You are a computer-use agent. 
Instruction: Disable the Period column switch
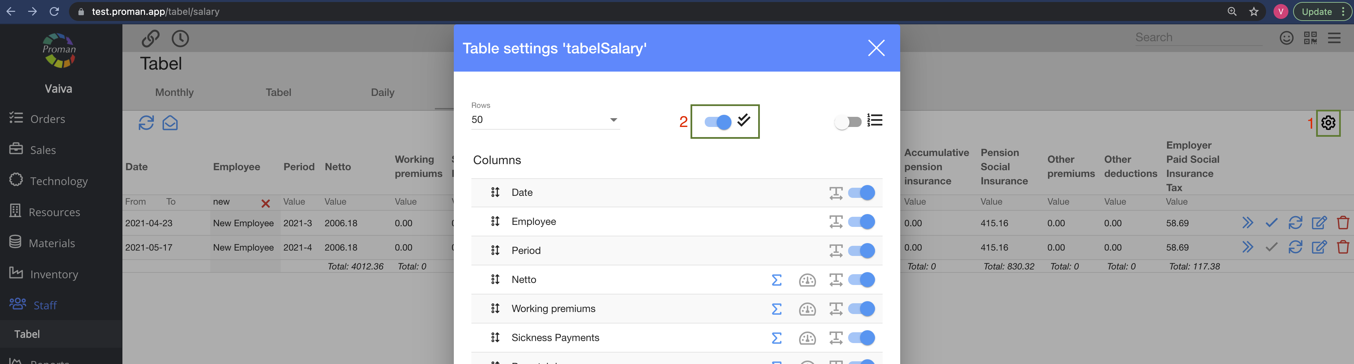click(862, 251)
